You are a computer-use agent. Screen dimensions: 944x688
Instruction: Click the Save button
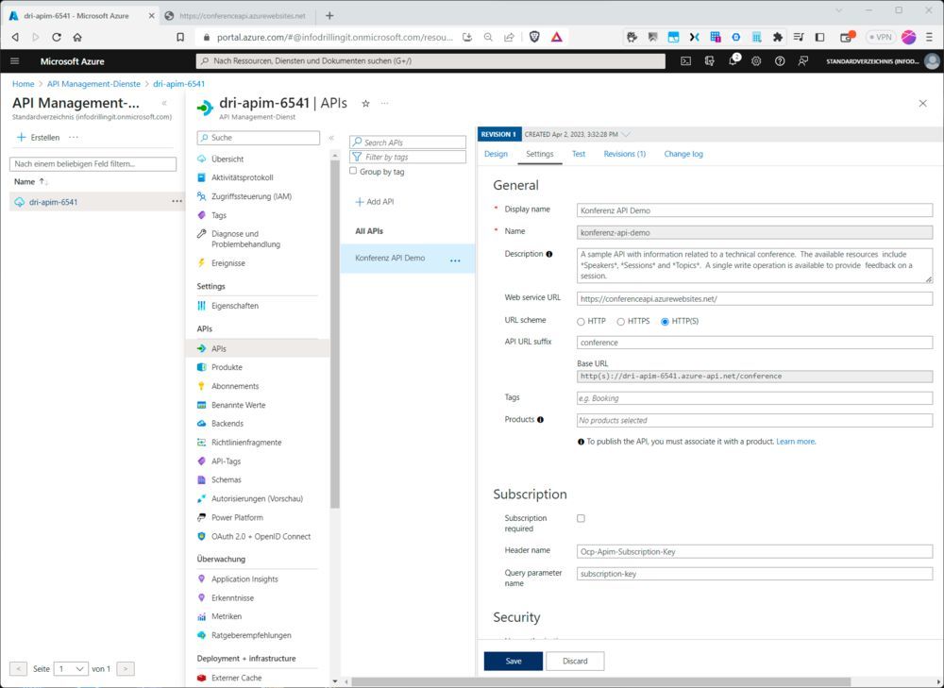(x=513, y=662)
